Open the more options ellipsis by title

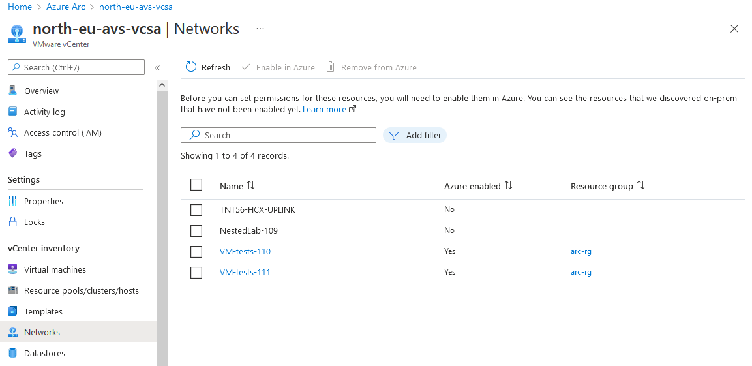(x=260, y=29)
